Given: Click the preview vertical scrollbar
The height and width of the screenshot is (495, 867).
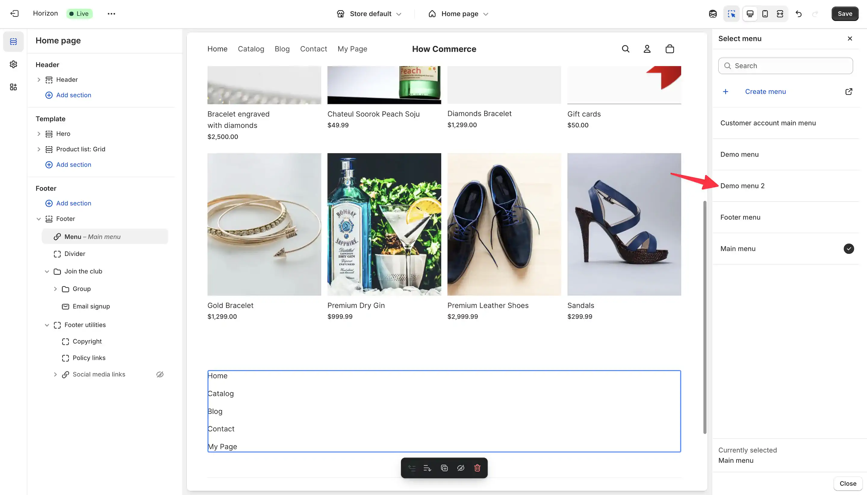Looking at the screenshot, I should pyautogui.click(x=704, y=317).
